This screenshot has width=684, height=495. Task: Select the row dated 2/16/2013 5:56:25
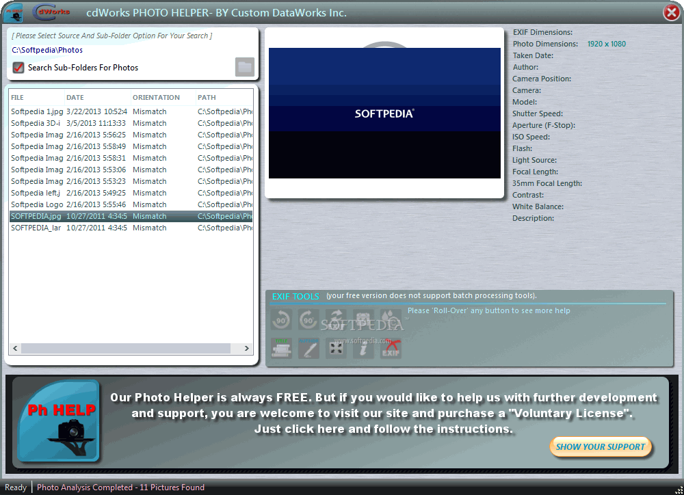131,135
